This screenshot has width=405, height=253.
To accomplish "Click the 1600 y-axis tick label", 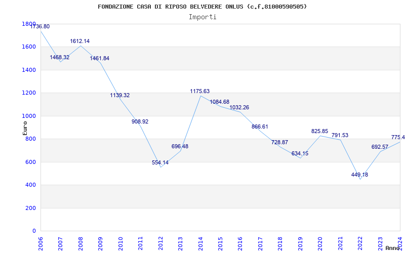I will [29, 47].
